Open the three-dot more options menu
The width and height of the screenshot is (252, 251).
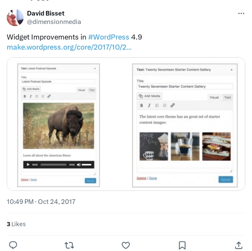coord(241,13)
